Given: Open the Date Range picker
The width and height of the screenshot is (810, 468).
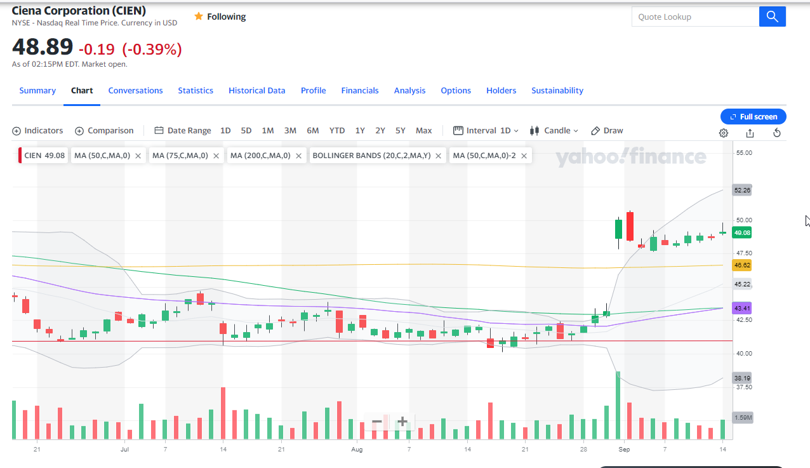Looking at the screenshot, I should 183,131.
